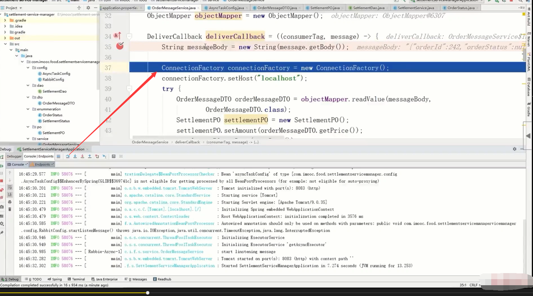This screenshot has height=296, width=533.
Task: Open the Spring tool window
Action: pyautogui.click(x=55, y=279)
